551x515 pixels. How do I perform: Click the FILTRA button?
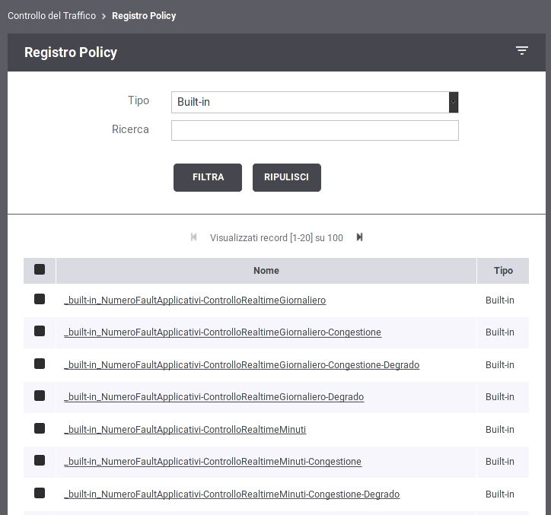tap(208, 177)
